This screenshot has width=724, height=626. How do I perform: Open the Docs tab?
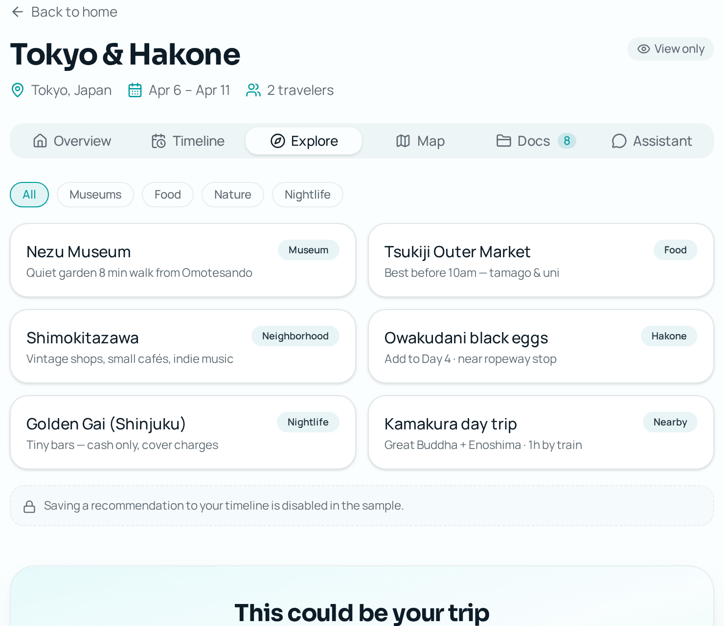click(536, 141)
